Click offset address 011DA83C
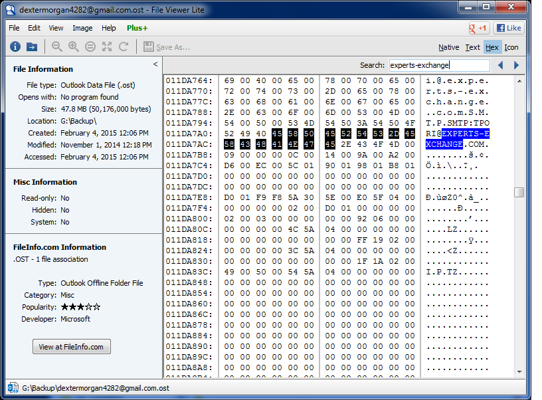Viewport: 542px width, 400px height. coord(189,272)
